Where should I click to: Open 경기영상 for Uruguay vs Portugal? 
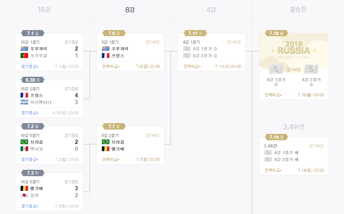pyautogui.click(x=29, y=67)
